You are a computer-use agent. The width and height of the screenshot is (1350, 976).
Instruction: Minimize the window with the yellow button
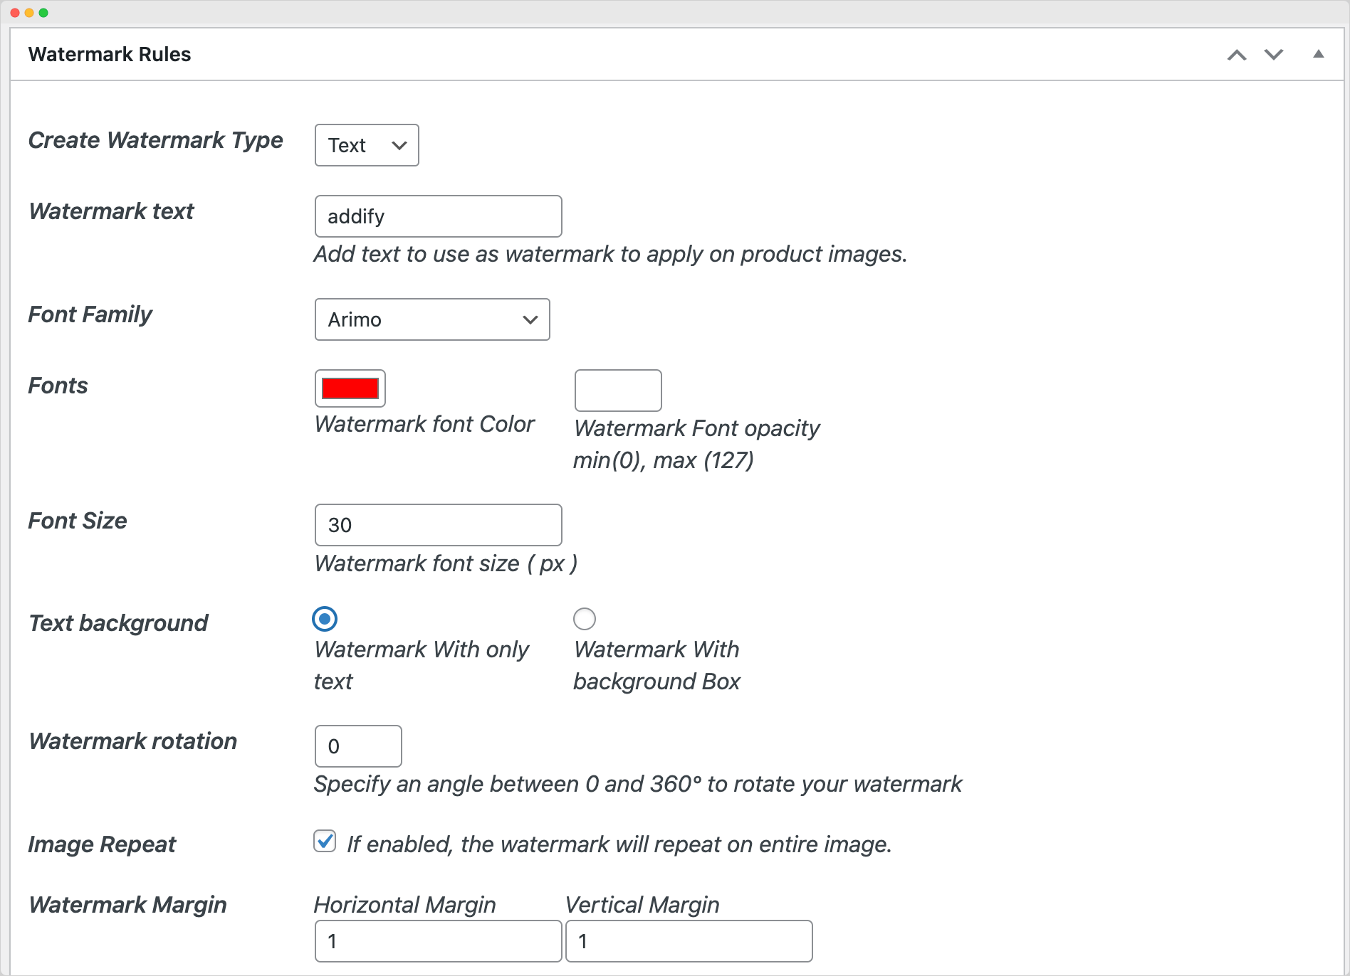[x=29, y=13]
